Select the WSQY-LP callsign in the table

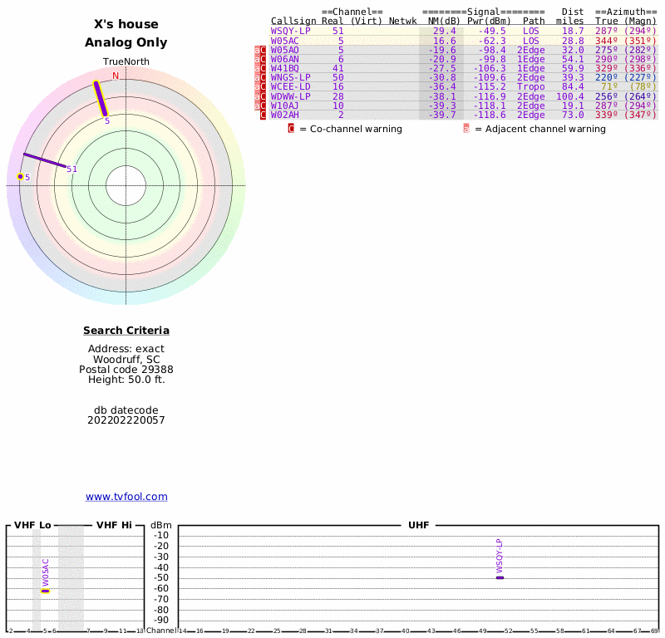290,31
